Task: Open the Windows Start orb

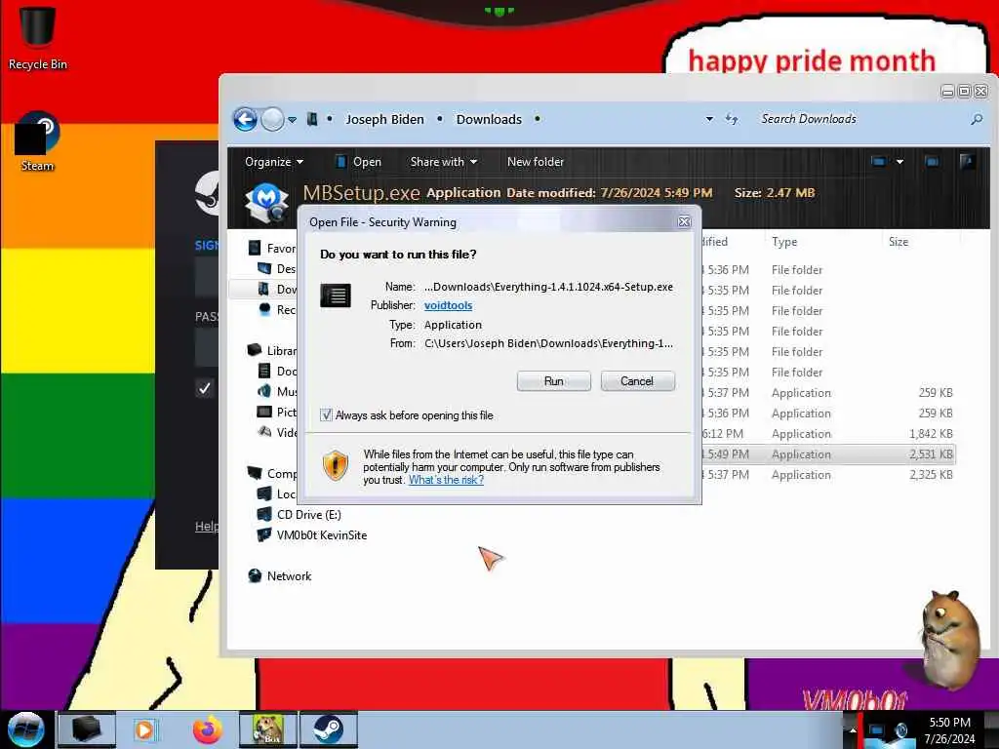Action: coord(25,729)
